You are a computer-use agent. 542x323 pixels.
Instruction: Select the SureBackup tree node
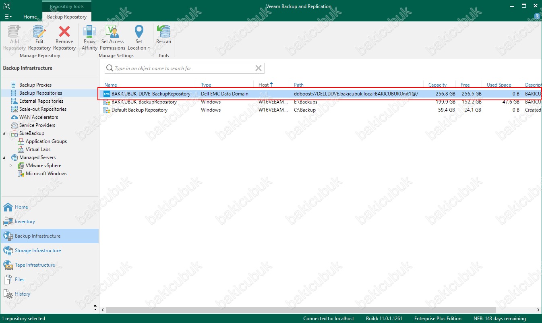coord(31,133)
